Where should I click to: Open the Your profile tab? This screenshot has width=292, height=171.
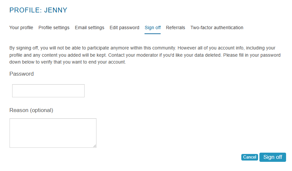pyautogui.click(x=21, y=28)
